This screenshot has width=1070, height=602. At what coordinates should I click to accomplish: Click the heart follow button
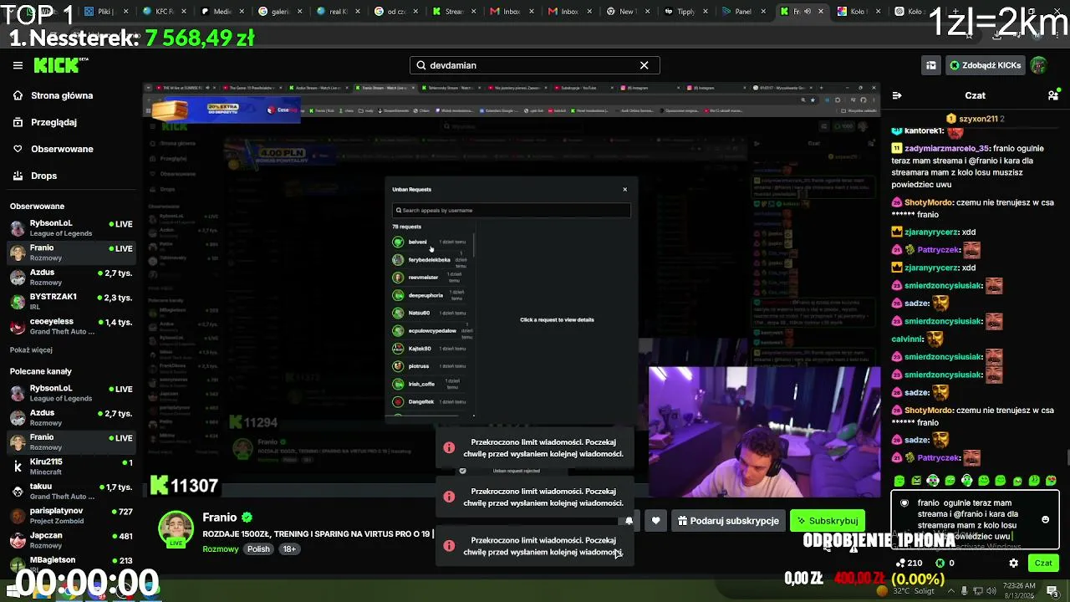tap(656, 521)
